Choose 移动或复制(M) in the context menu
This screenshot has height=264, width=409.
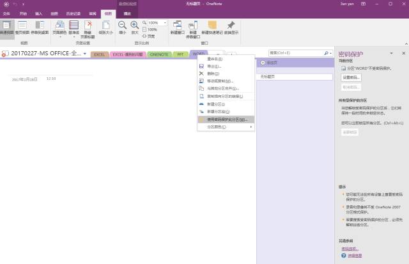(226, 81)
